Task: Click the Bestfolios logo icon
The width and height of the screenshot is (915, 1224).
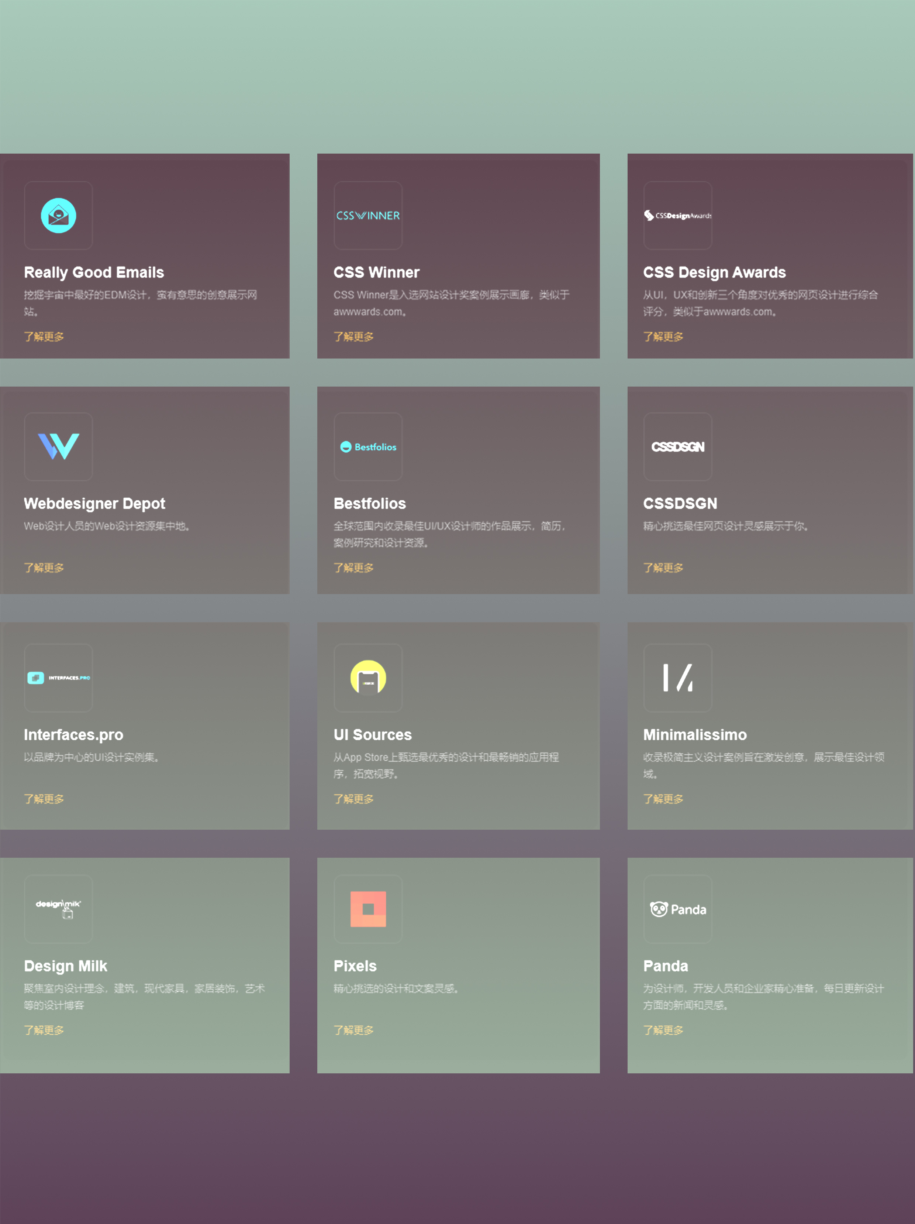Action: [367, 446]
